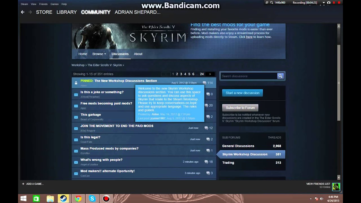Viewport: 361px width, 203px height.
Task: Click envelope icon beside 'JOIN THE MOVEMENT' thread
Action: (x=76, y=129)
